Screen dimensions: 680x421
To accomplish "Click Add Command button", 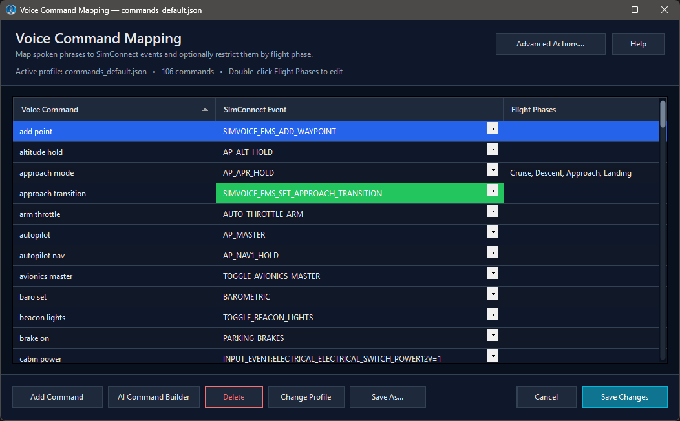I will point(58,397).
